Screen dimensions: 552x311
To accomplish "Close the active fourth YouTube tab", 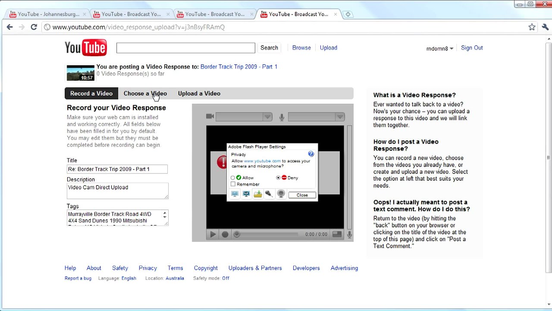I will (335, 14).
